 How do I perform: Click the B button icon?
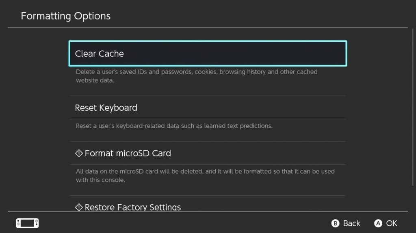[x=335, y=223]
